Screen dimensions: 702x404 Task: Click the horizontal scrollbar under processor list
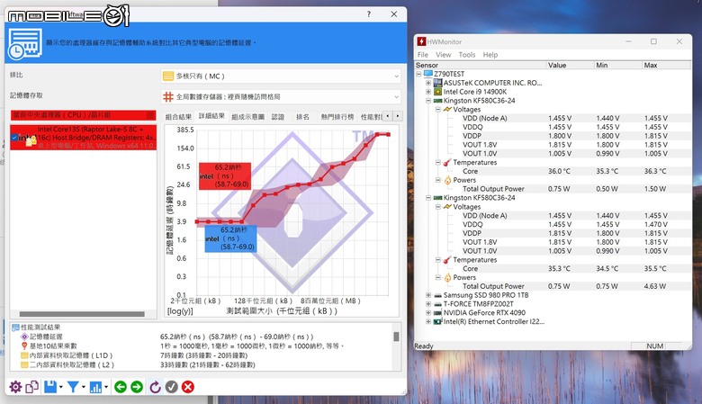(x=82, y=314)
